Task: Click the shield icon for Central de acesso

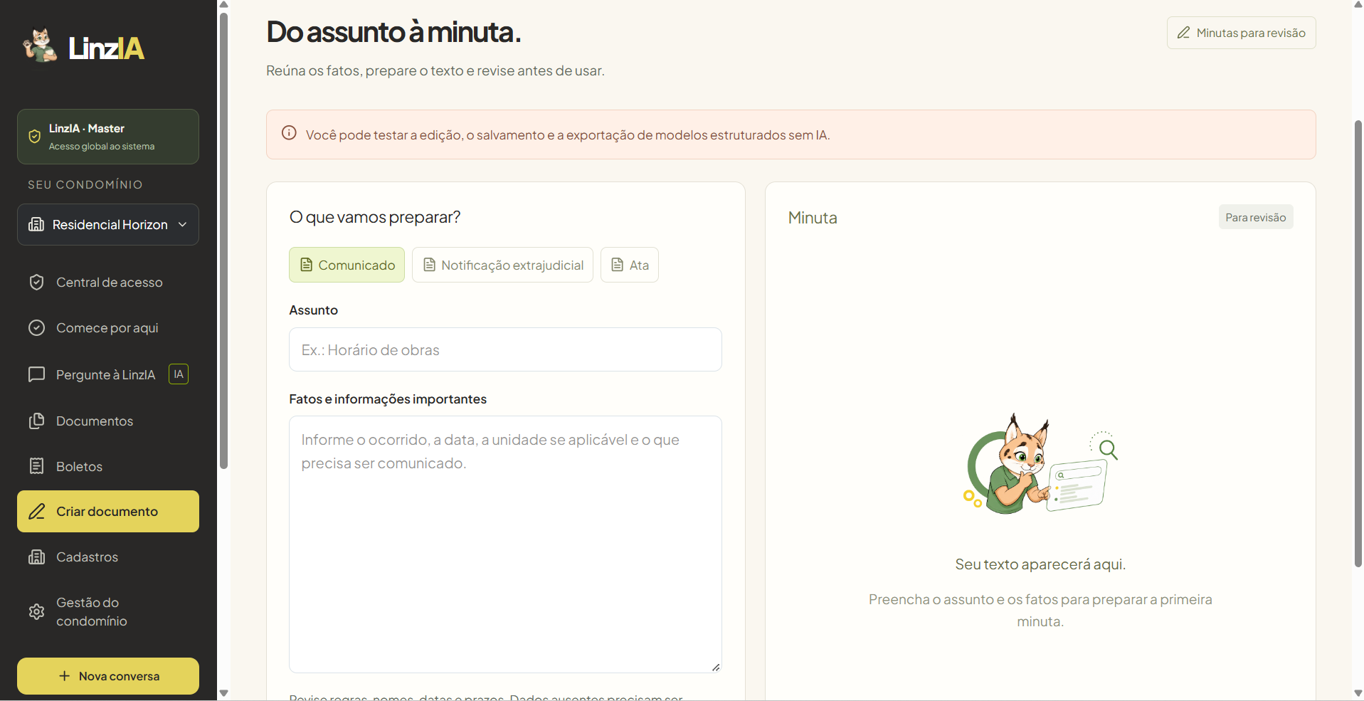Action: [37, 283]
